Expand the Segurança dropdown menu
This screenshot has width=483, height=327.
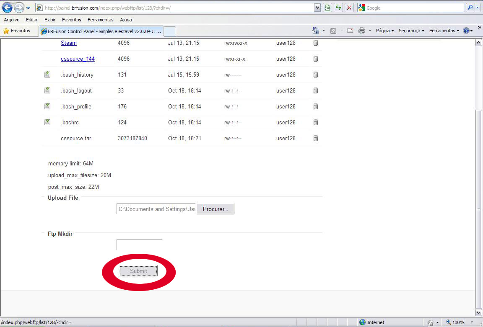(411, 31)
